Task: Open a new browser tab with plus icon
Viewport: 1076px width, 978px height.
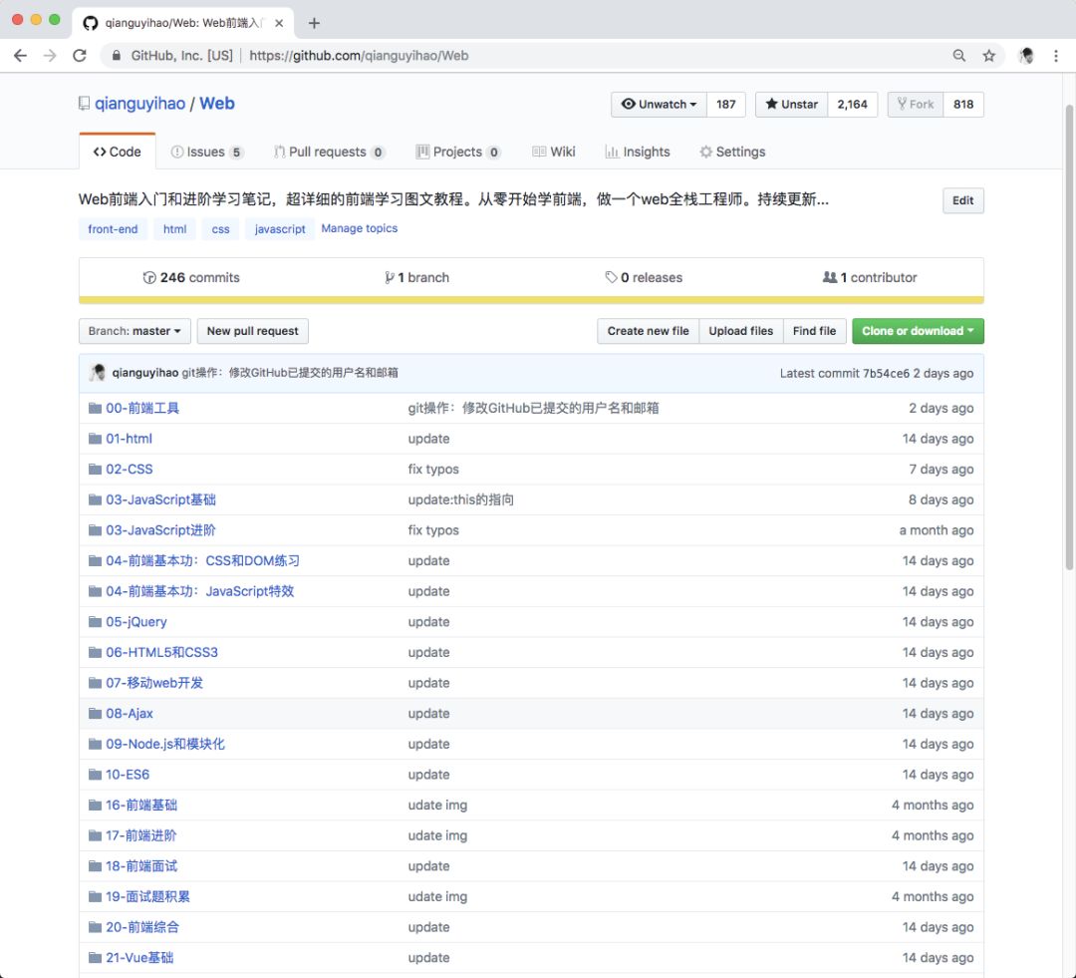Action: click(314, 23)
